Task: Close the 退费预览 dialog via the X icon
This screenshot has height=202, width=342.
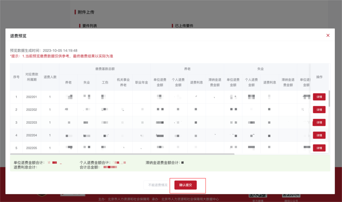Action: 328,35
